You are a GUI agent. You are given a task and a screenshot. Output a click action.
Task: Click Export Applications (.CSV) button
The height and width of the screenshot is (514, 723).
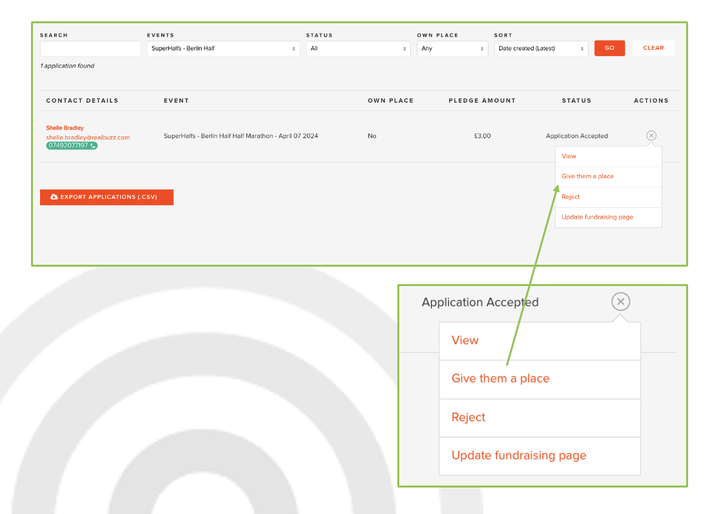107,197
